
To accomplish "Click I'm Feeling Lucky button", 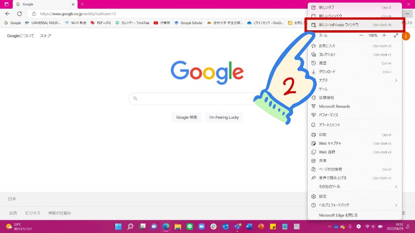I will coord(224,117).
